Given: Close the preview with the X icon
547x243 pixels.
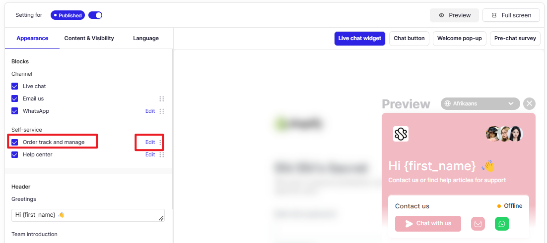Looking at the screenshot, I should coord(530,103).
